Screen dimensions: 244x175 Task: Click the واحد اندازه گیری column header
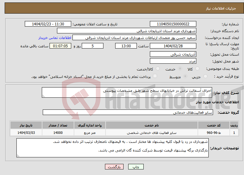pos(89,125)
